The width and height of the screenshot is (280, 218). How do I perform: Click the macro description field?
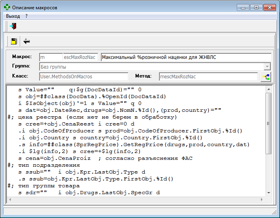(185, 57)
